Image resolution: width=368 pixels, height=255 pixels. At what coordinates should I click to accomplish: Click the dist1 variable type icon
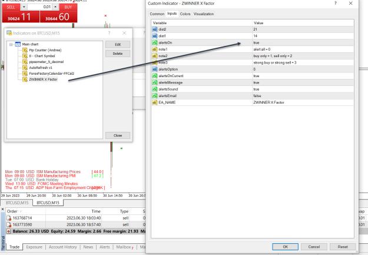[155, 36]
